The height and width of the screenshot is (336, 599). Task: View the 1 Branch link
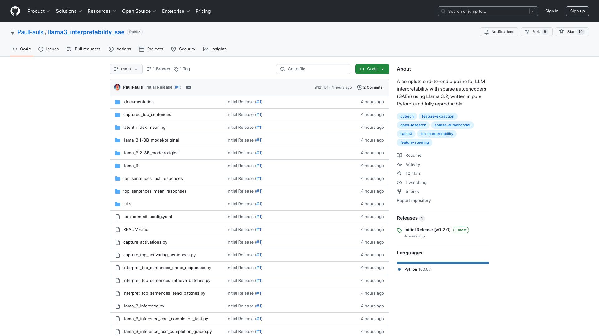pyautogui.click(x=158, y=69)
